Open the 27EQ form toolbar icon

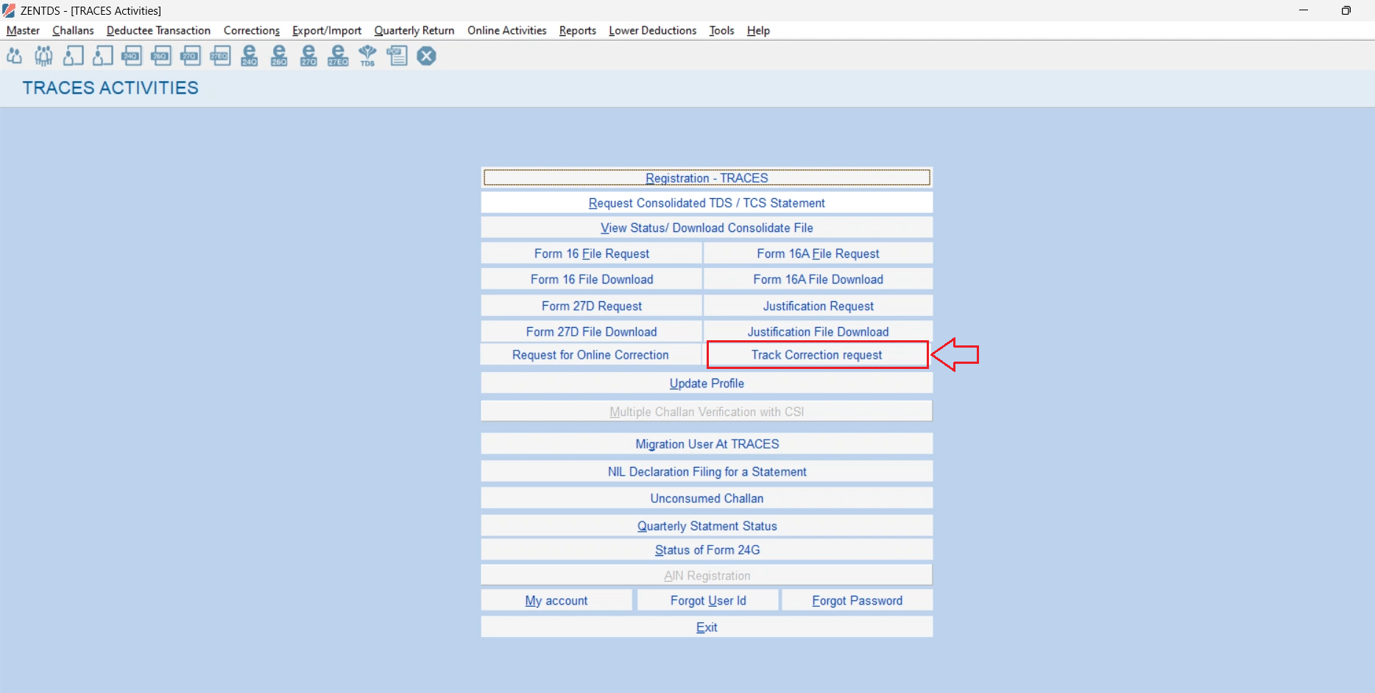pos(220,56)
